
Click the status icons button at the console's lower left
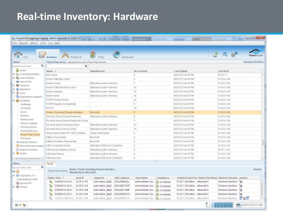click(20, 205)
